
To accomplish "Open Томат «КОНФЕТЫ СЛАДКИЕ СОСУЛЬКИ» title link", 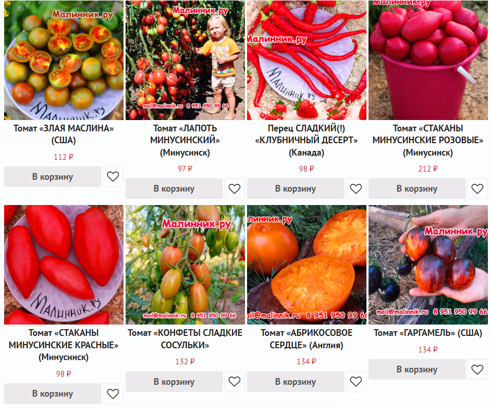I will point(185,339).
